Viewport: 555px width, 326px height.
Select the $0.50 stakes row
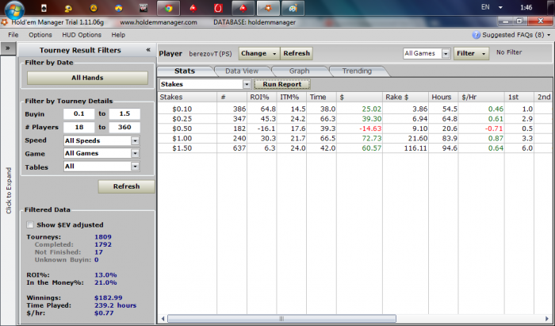click(x=354, y=128)
